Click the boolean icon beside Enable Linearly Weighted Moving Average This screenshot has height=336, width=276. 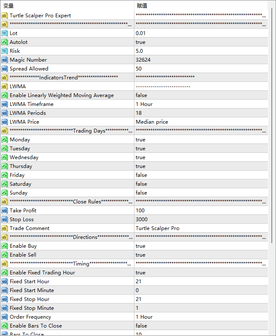(x=5, y=95)
